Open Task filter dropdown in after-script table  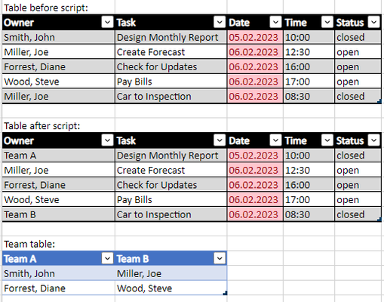tap(220, 140)
